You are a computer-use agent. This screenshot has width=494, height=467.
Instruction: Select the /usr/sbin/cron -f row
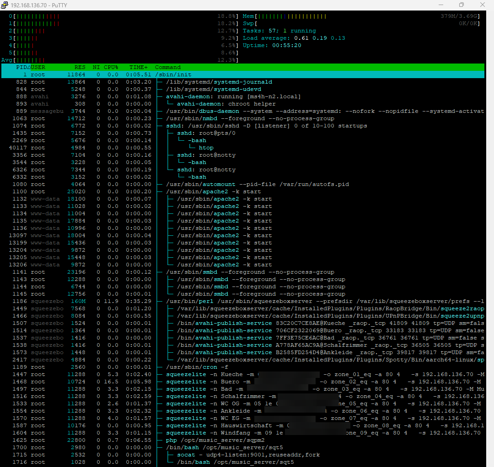click(242, 367)
